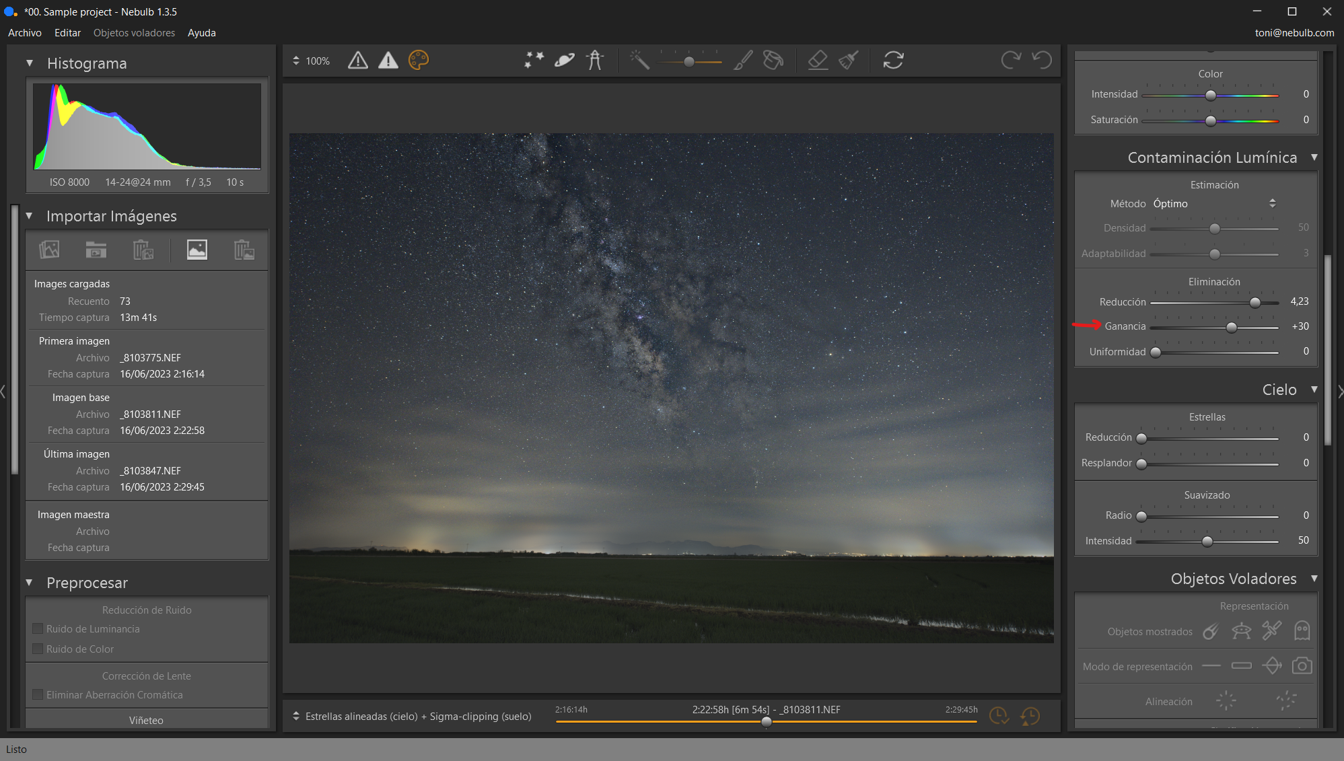The image size is (1344, 761).
Task: Adjust the Suavizado Radio slider
Action: pyautogui.click(x=1141, y=516)
